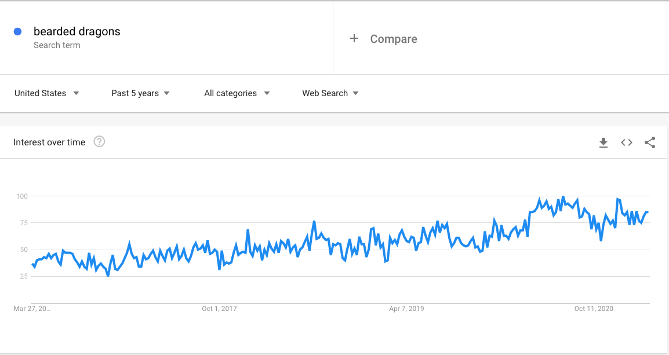This screenshot has width=669, height=355.
Task: Open the All categories dropdown
Action: (237, 93)
